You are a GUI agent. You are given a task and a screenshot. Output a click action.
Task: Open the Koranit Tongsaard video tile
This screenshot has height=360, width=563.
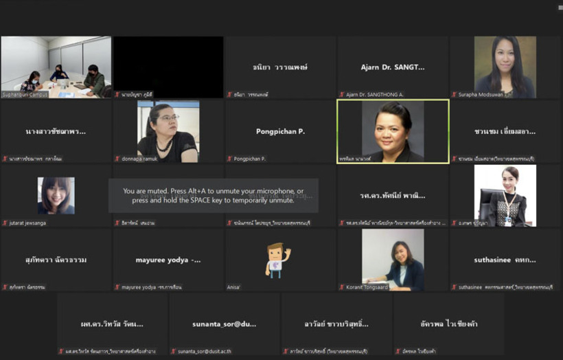point(393,260)
